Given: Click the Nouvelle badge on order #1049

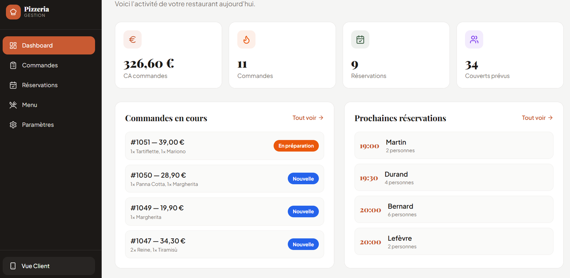Looking at the screenshot, I should 303,211.
